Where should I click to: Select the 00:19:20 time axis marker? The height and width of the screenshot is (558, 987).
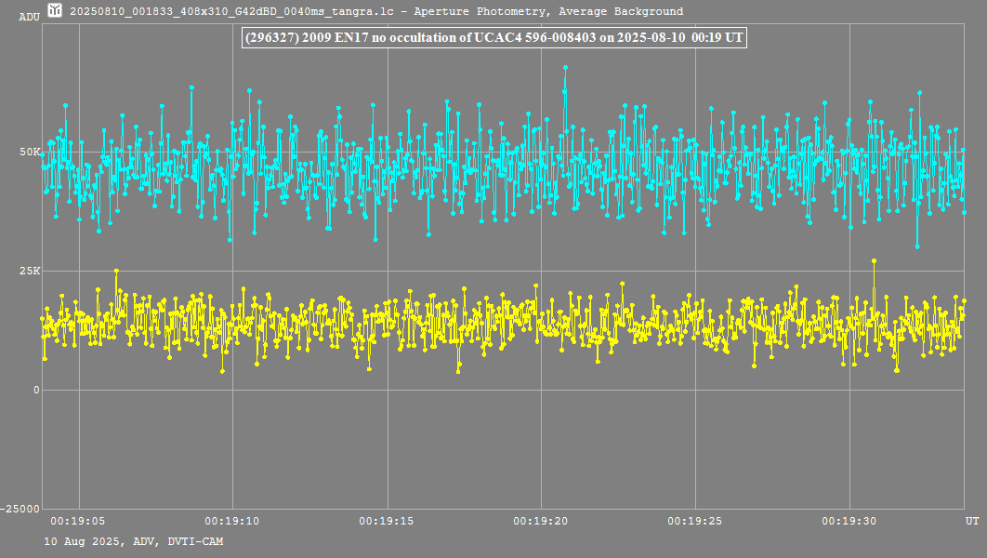tap(541, 521)
